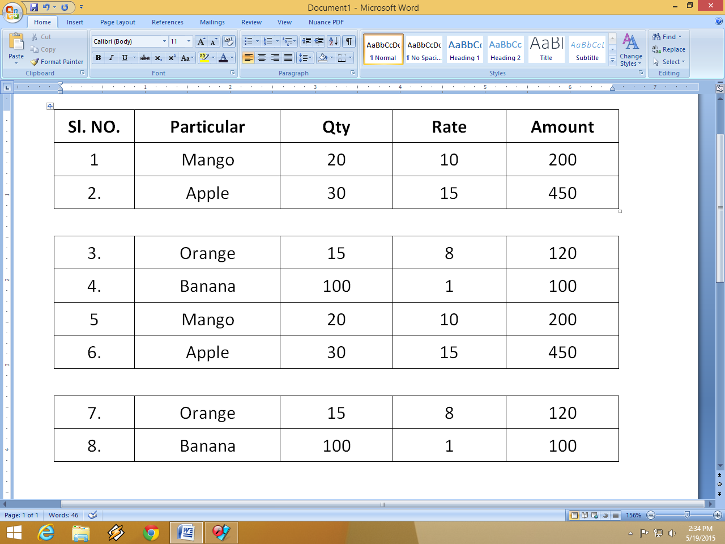
Task: Apply Subscript formatting
Action: (157, 58)
